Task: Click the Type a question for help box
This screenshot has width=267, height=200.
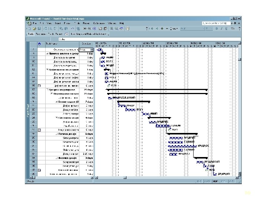Action: (x=216, y=23)
